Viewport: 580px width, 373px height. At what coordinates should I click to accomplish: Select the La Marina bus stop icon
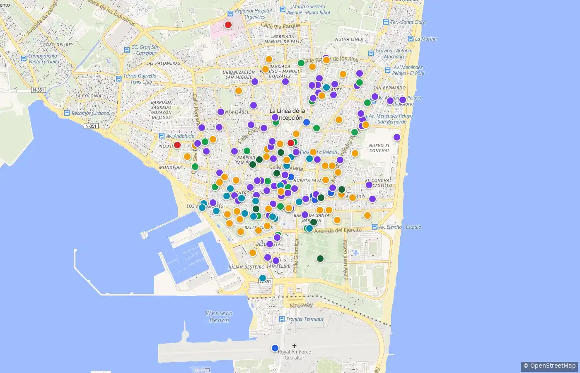click(x=411, y=39)
